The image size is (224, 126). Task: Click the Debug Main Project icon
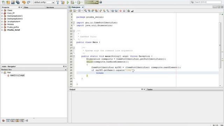click(x=72, y=2)
